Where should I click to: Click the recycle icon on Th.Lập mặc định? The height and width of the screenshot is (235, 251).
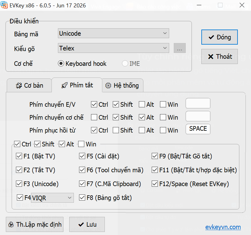pos(11,225)
